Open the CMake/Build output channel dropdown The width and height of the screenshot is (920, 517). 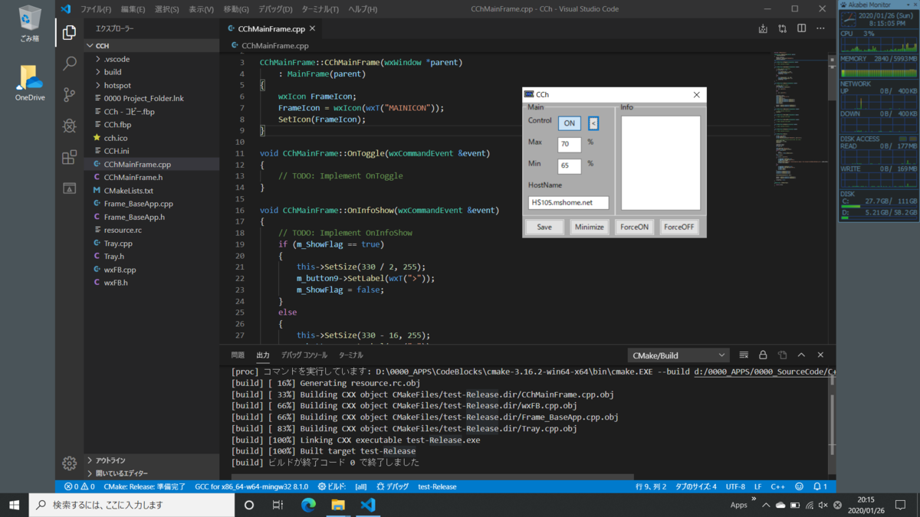pyautogui.click(x=678, y=355)
